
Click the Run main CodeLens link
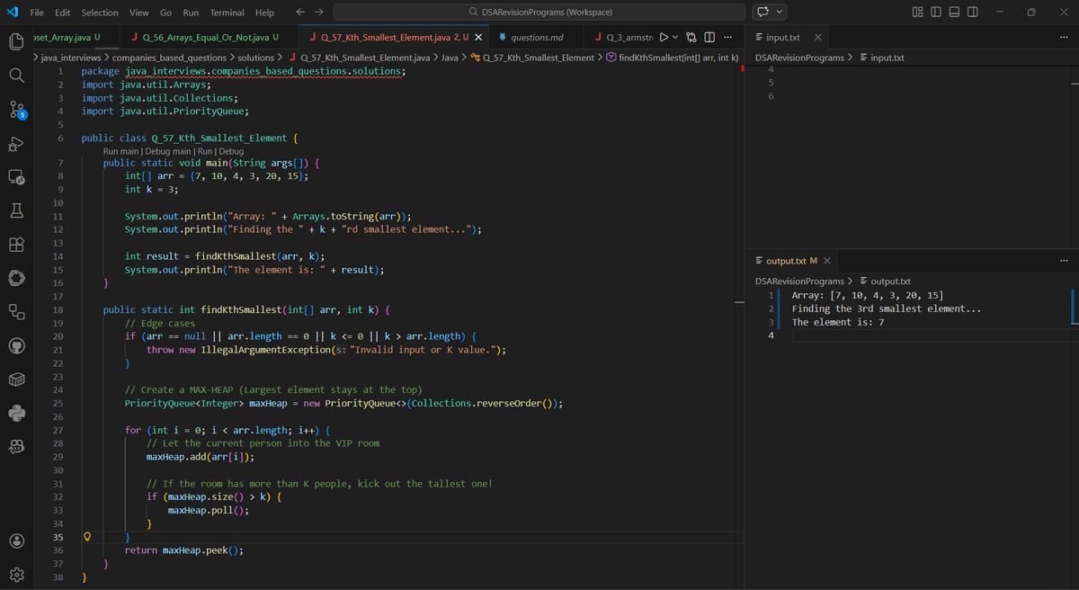point(122,151)
